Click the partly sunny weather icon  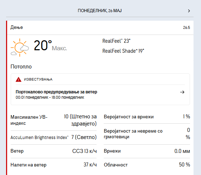click(x=20, y=47)
